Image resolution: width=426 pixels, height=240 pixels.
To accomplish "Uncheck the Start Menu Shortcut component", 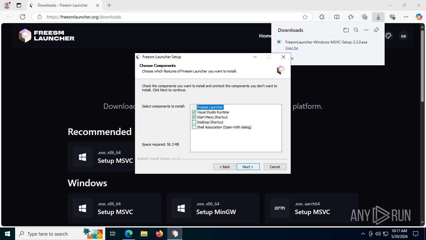I will (194, 117).
